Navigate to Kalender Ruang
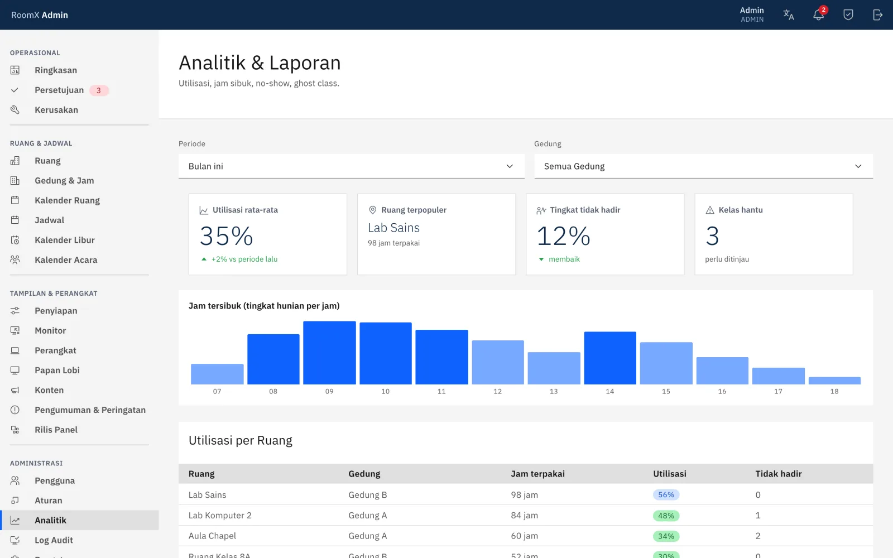893x558 pixels. [79, 200]
